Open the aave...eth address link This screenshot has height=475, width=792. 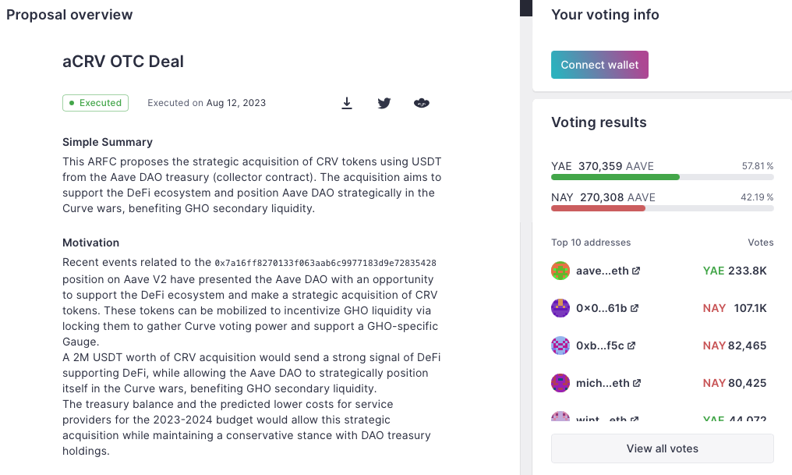click(602, 271)
